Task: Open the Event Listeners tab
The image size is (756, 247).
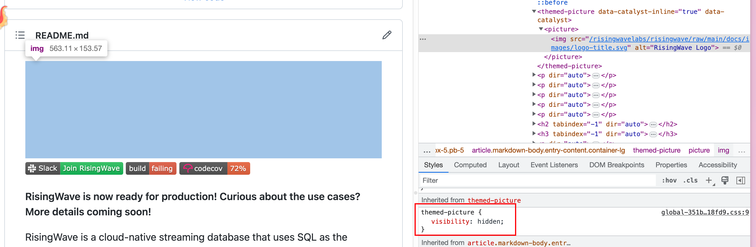Action: pos(554,165)
